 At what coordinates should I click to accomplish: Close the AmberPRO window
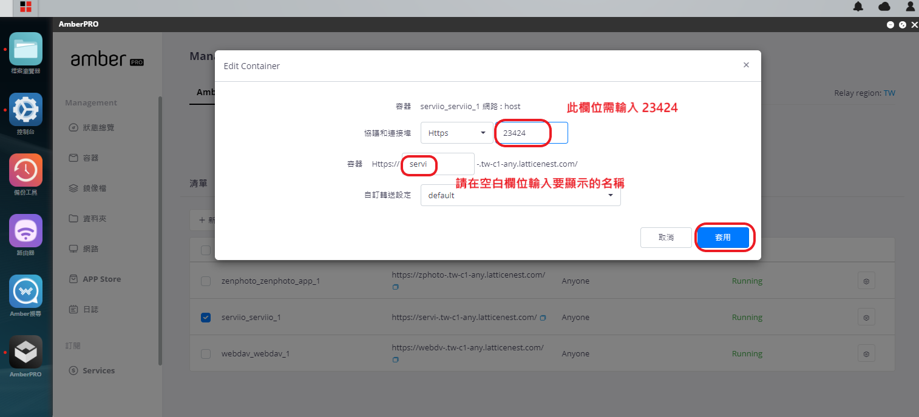coord(914,25)
